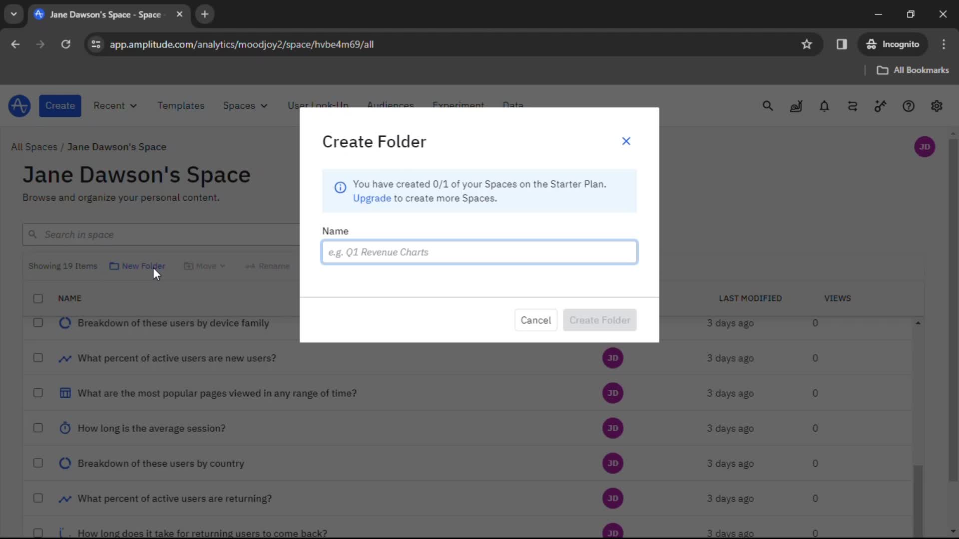Screen dimensions: 959x539
Task: Click the settings gear icon
Action: (x=937, y=106)
